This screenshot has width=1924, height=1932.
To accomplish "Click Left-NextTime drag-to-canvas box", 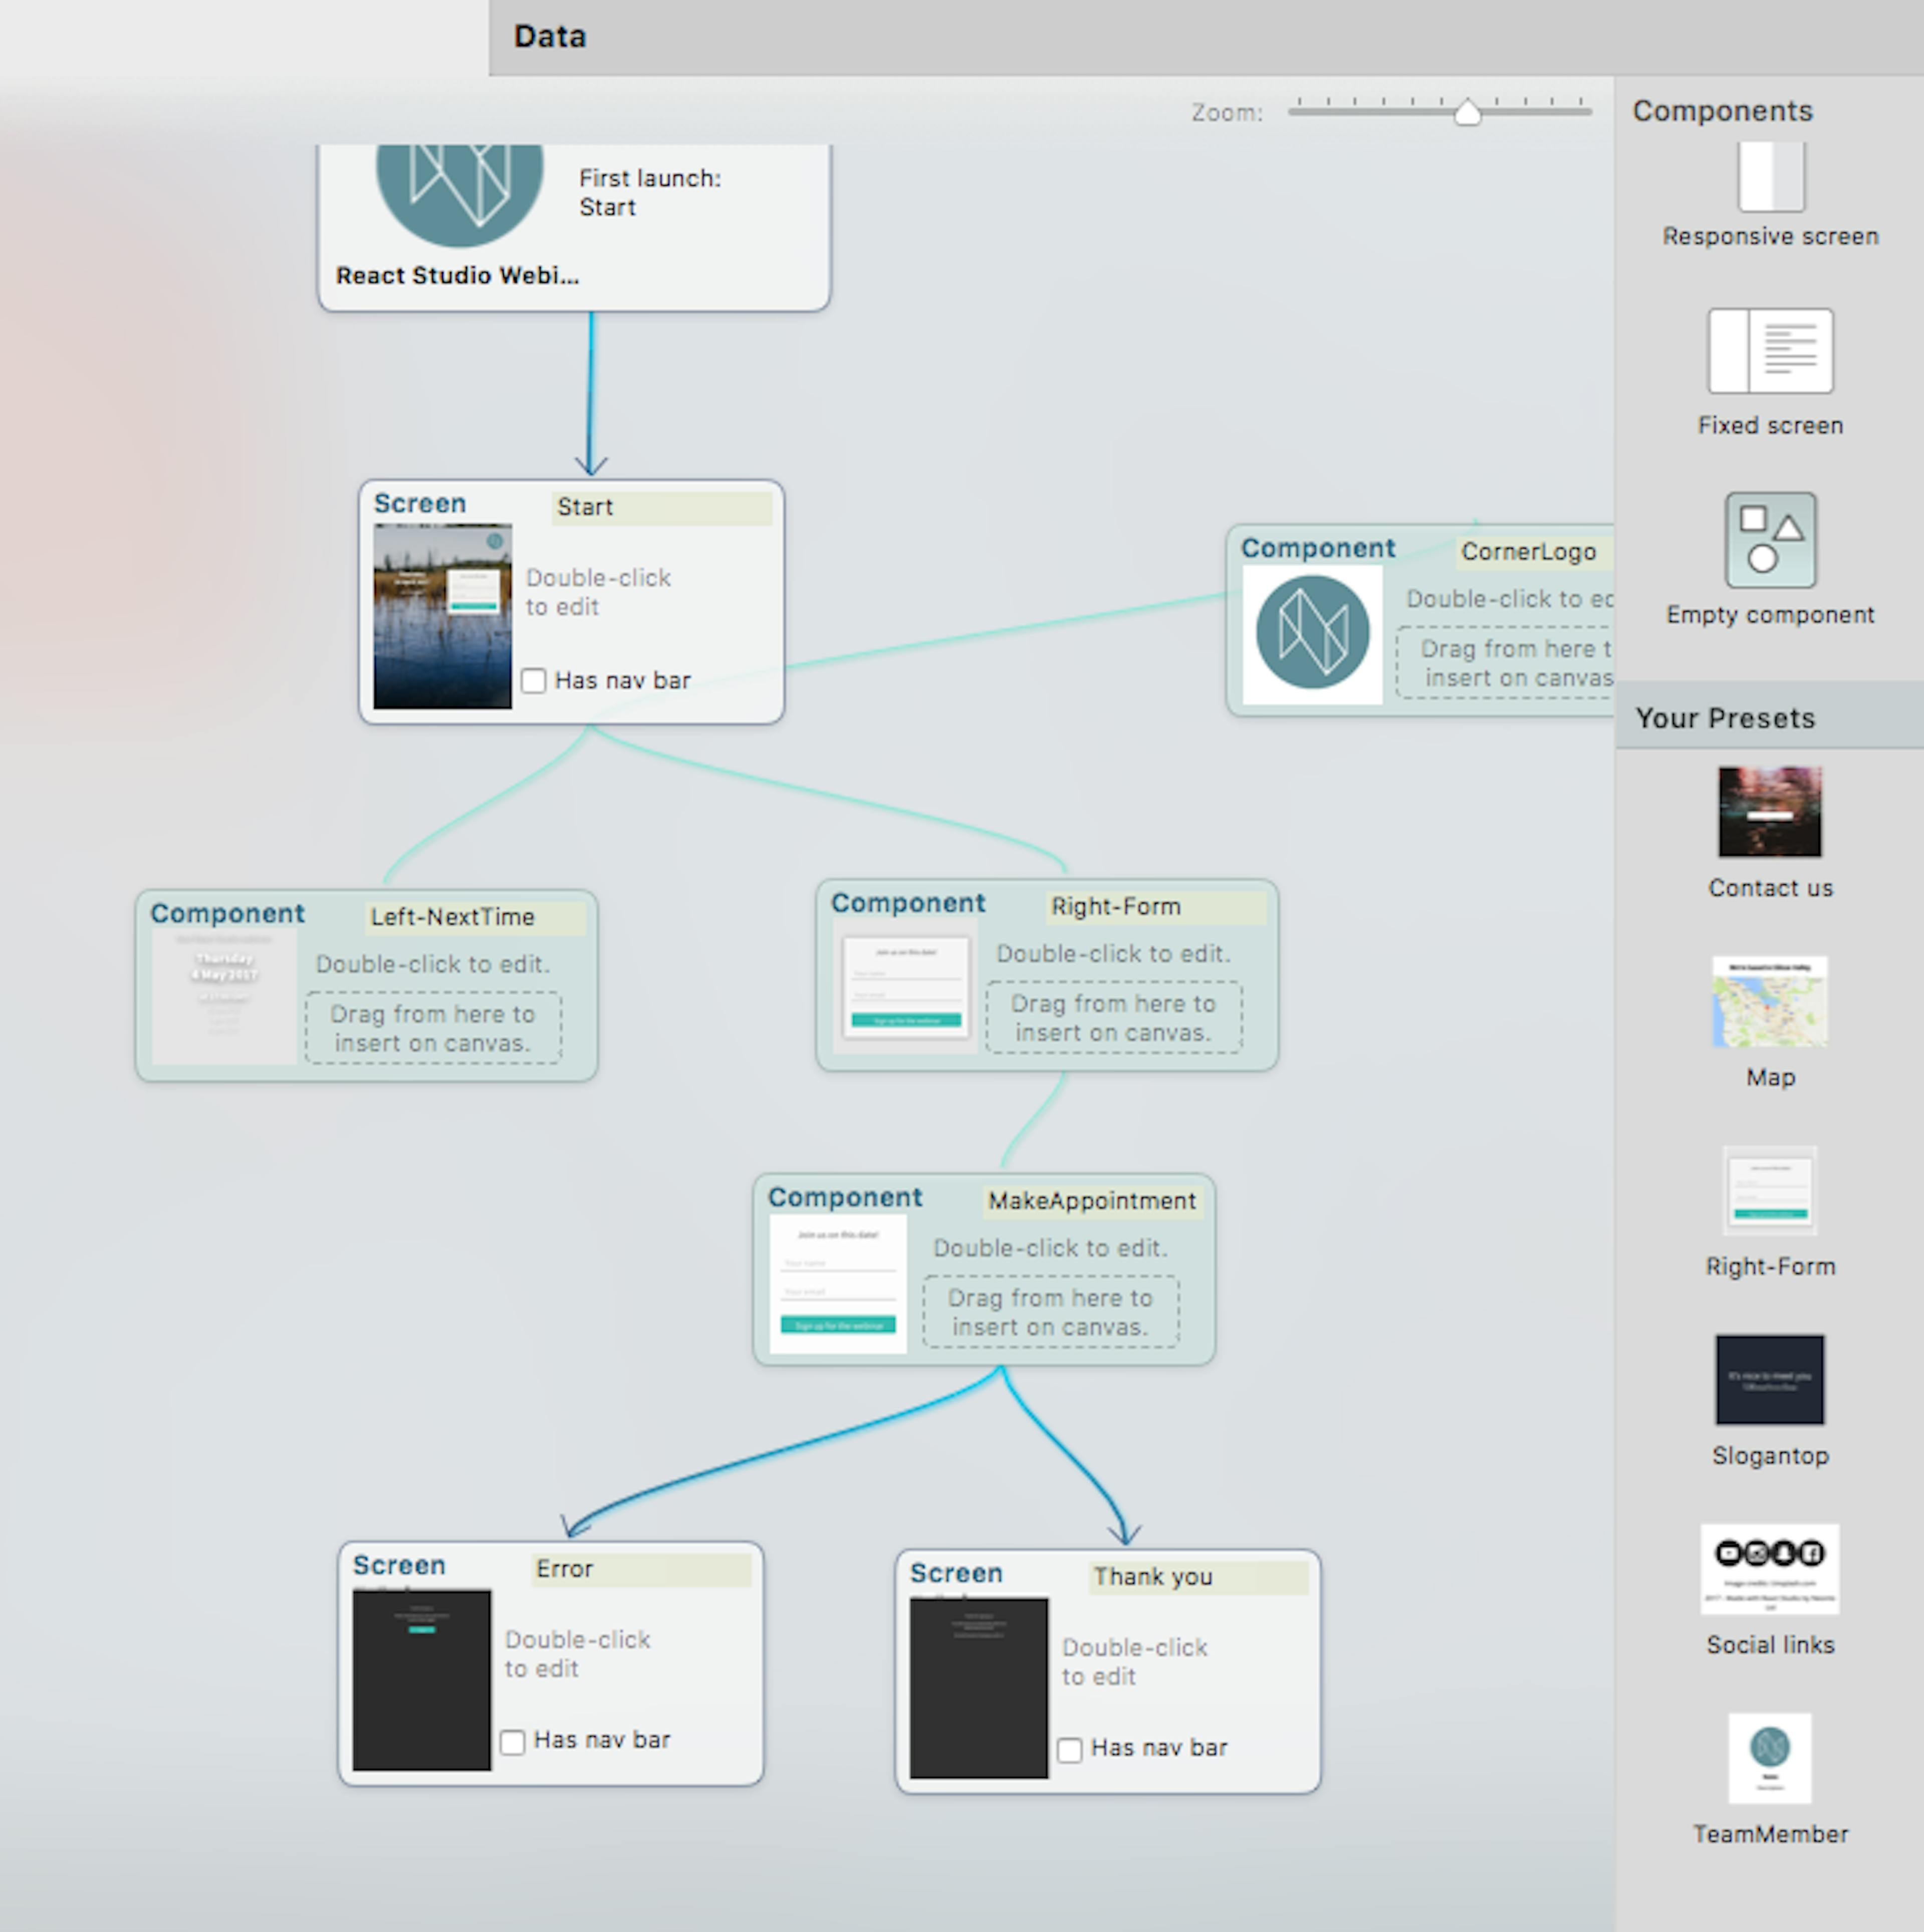I will pyautogui.click(x=433, y=1028).
